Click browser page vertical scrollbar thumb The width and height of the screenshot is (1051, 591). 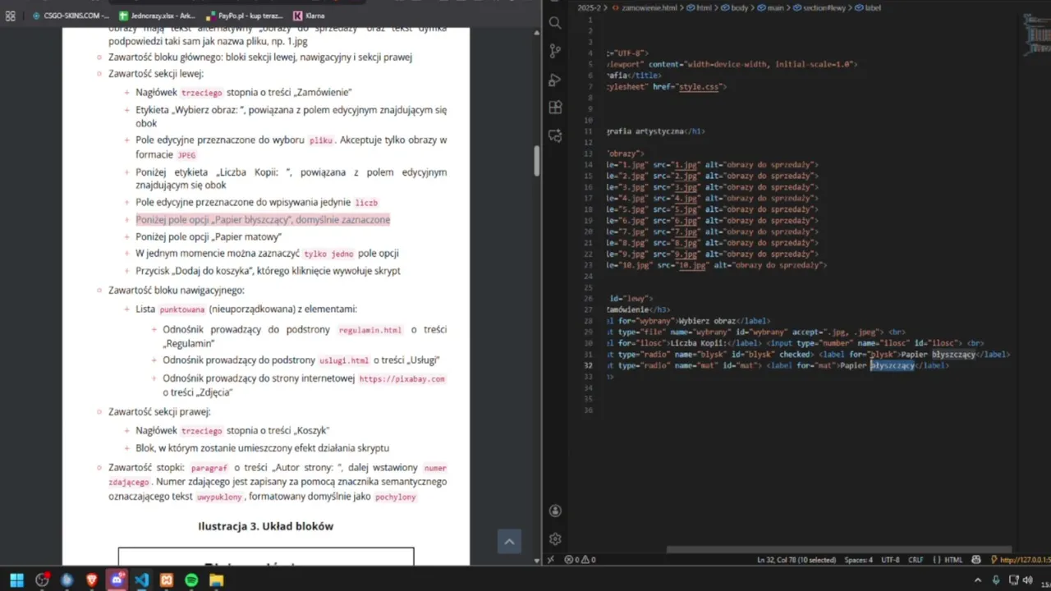point(537,160)
